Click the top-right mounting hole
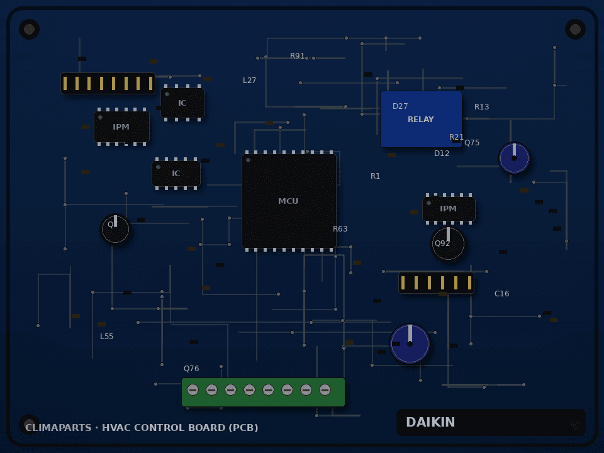The width and height of the screenshot is (604, 453). click(x=576, y=30)
